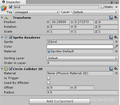Open Transform component gear settings
The width and height of the screenshot is (120, 105).
pos(116,17)
